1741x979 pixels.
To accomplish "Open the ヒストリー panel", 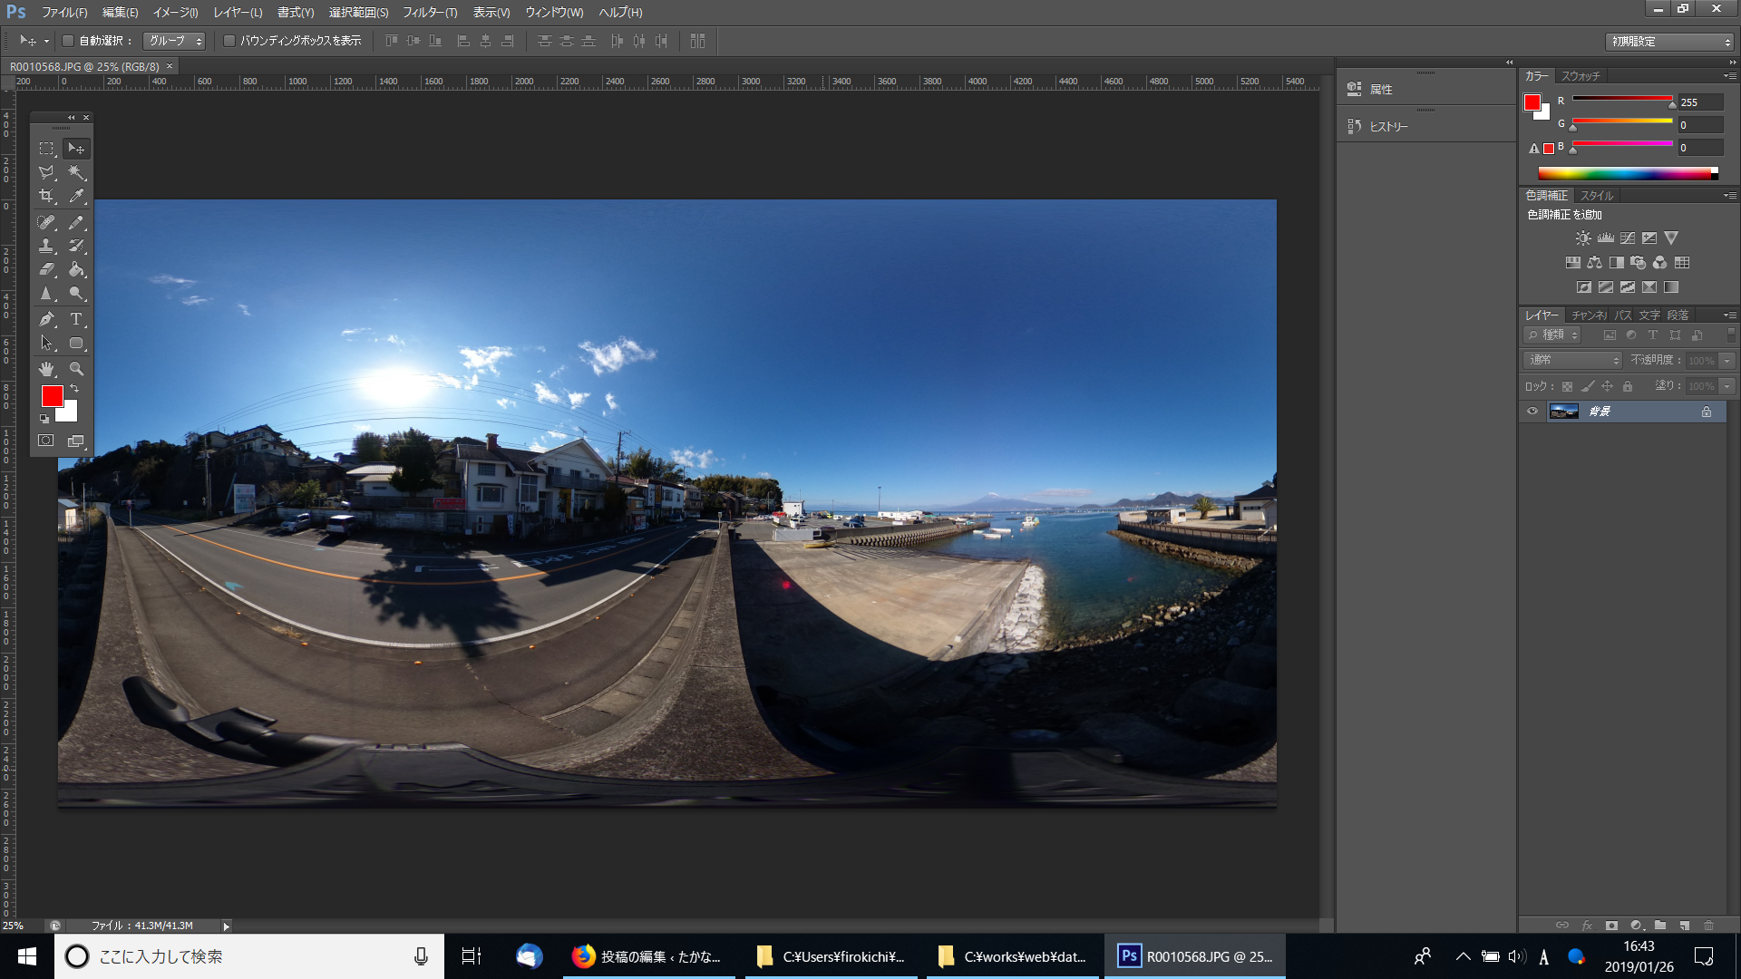I will tap(1387, 127).
